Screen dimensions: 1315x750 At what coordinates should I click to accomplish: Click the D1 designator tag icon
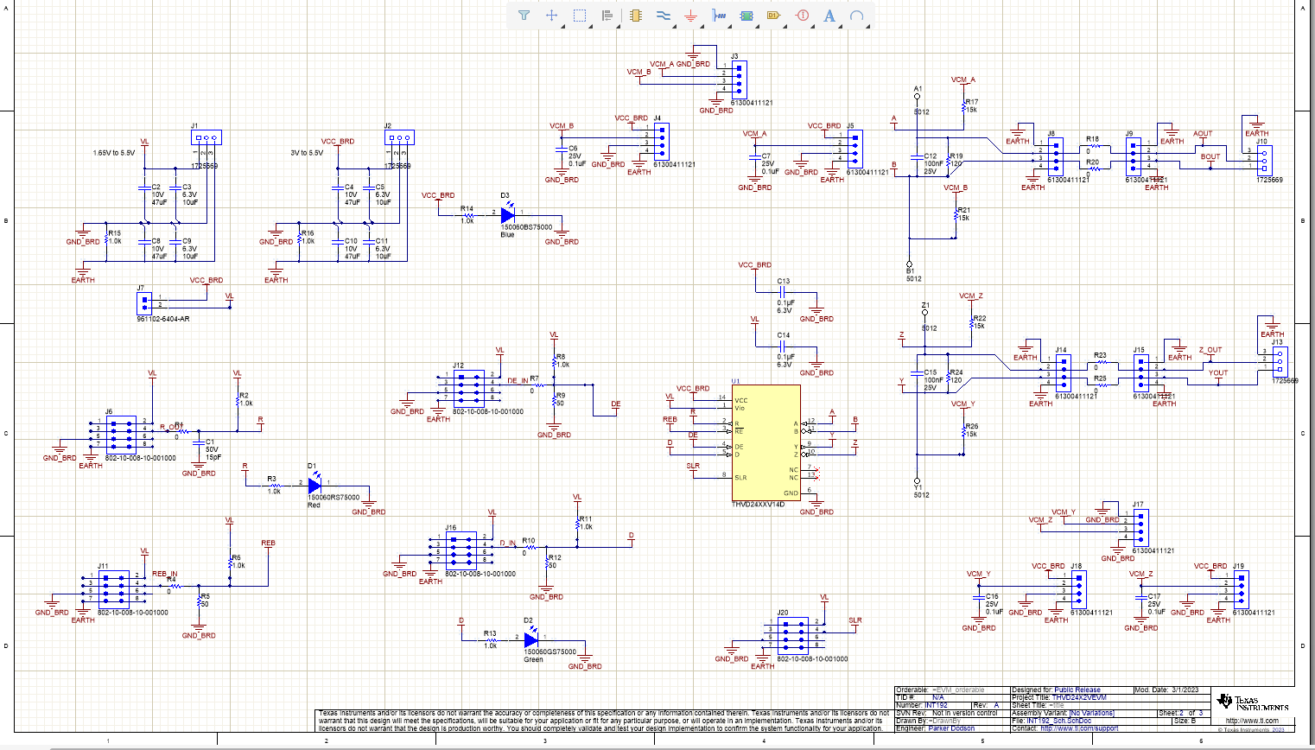(x=773, y=15)
